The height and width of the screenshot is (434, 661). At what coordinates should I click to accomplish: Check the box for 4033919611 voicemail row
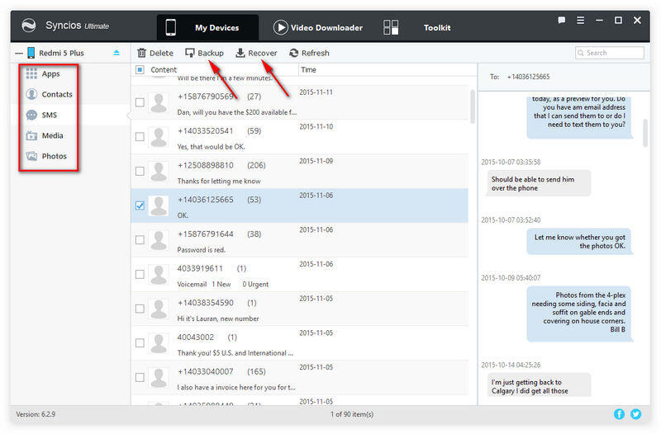(x=140, y=275)
